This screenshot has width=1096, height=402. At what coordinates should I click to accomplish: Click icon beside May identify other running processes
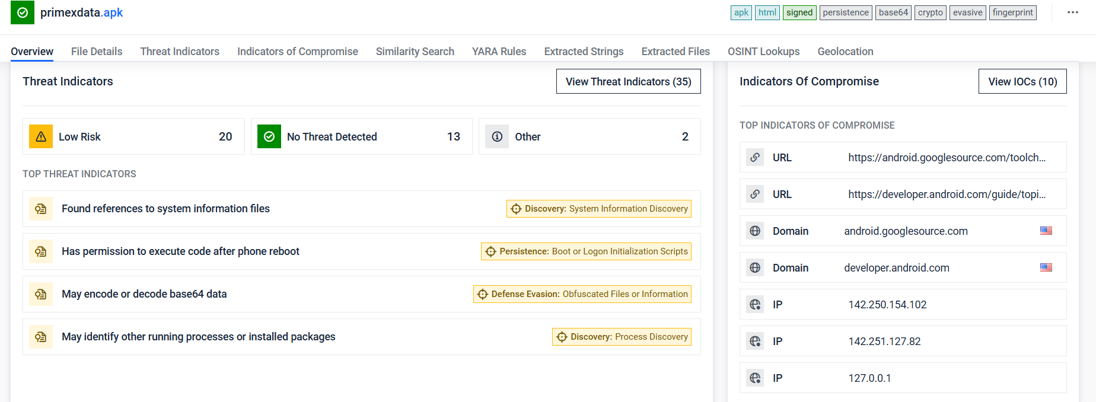(x=41, y=337)
